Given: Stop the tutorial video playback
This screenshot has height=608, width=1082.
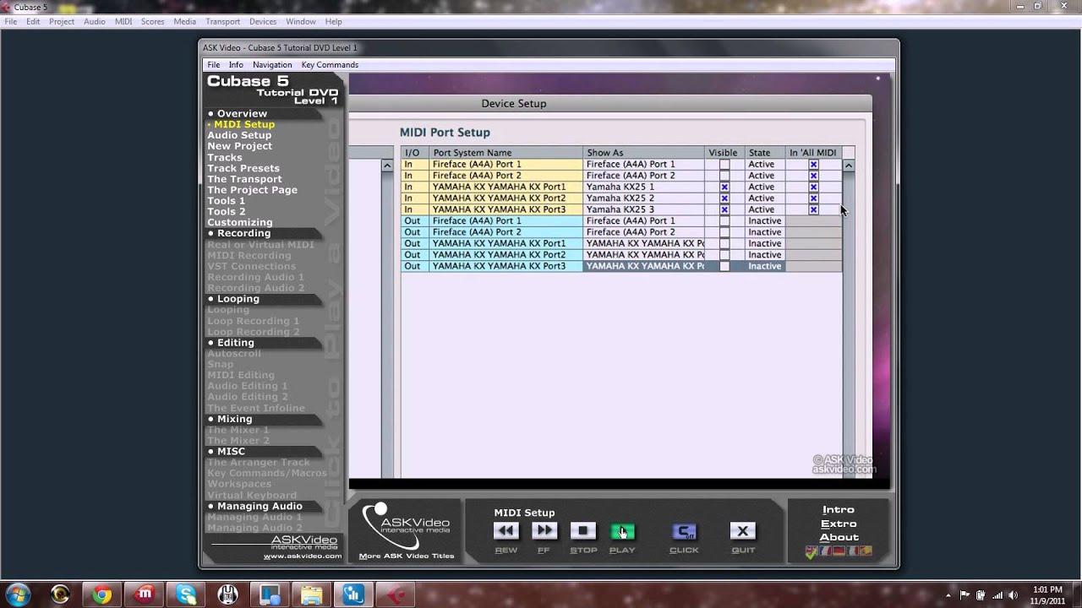Looking at the screenshot, I should [x=582, y=531].
